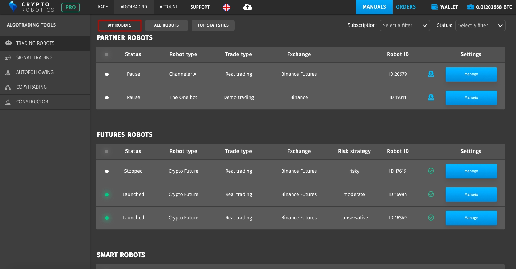
Task: Open the Subscription filter dropdown
Action: click(405, 25)
